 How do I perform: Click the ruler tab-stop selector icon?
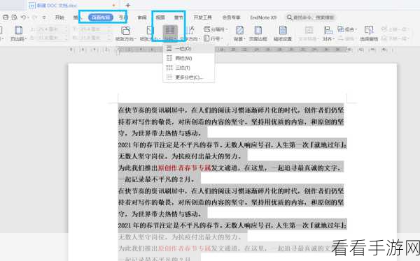click(x=118, y=52)
